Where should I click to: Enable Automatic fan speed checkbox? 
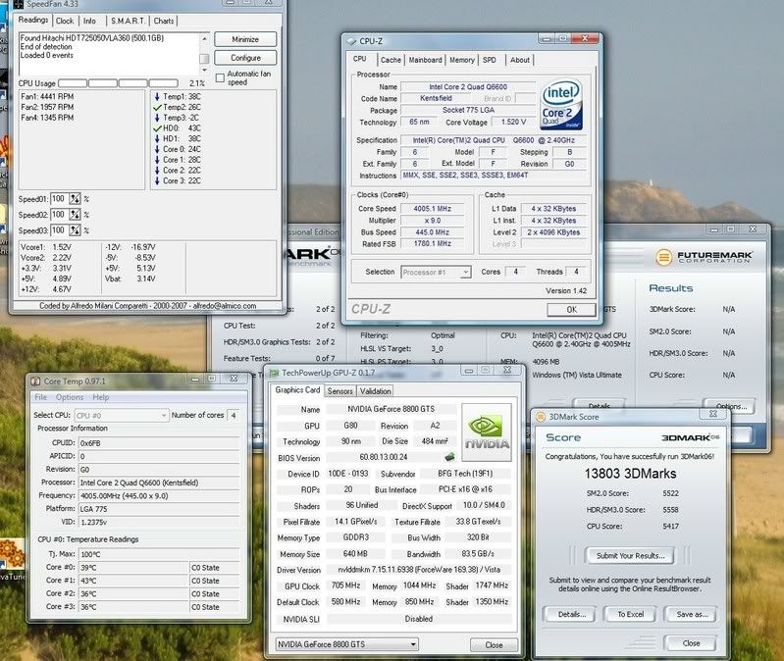coord(220,77)
